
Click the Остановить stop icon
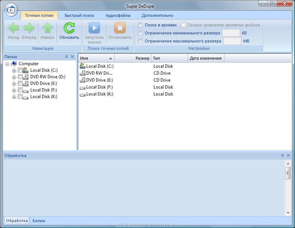(120, 28)
